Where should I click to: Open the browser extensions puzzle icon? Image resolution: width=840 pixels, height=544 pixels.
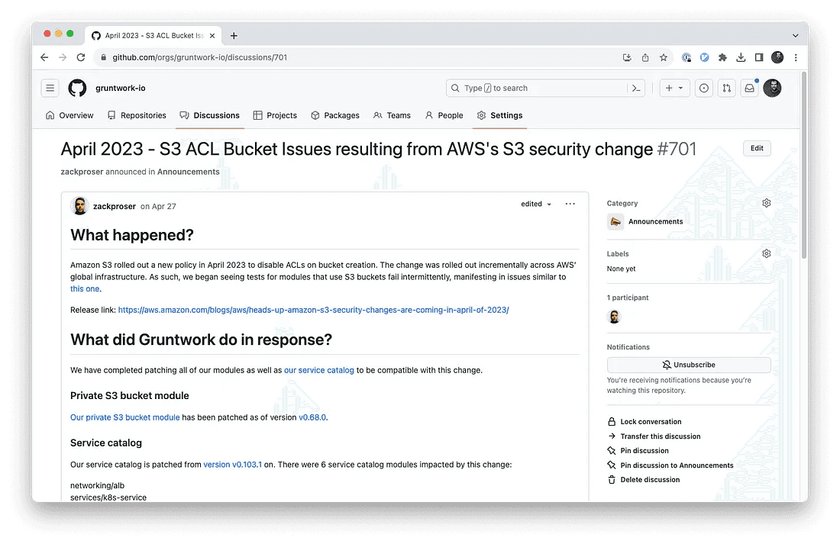click(x=722, y=57)
